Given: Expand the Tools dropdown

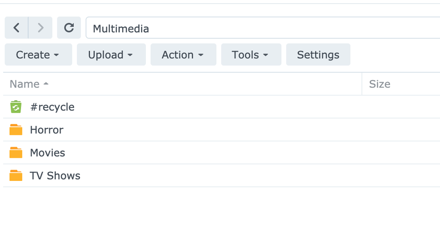Looking at the screenshot, I should point(251,55).
